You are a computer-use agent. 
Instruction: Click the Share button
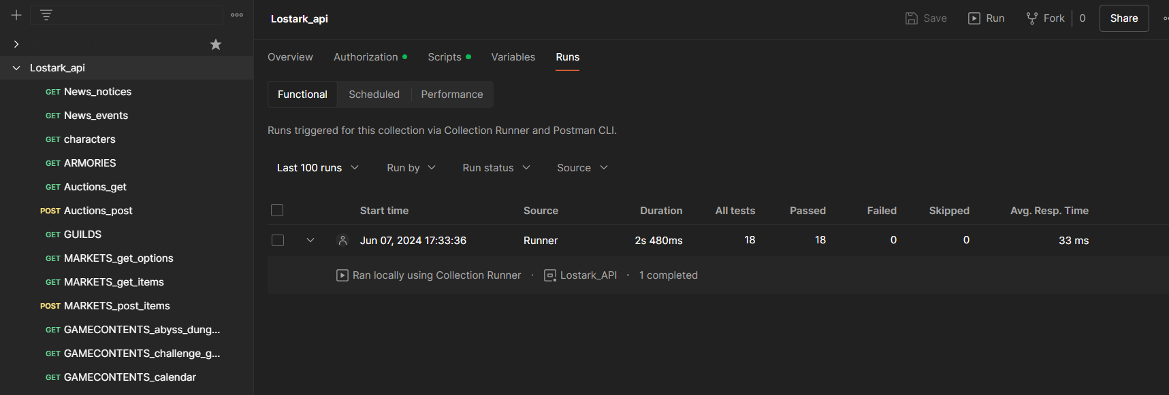(x=1124, y=18)
